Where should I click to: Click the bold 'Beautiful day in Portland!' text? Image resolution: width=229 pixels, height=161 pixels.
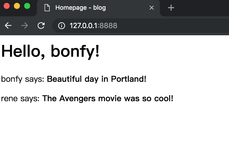click(97, 79)
